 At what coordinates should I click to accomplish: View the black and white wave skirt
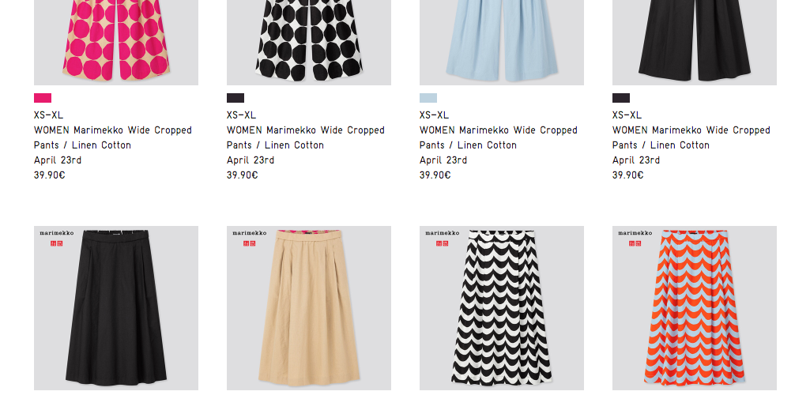click(501, 308)
